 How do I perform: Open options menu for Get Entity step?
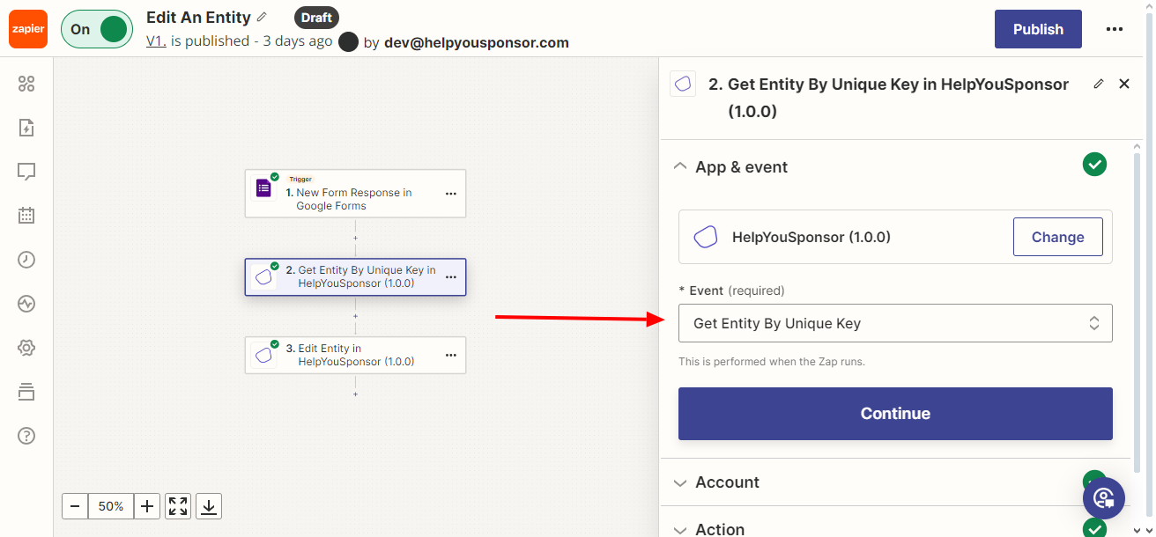point(451,276)
